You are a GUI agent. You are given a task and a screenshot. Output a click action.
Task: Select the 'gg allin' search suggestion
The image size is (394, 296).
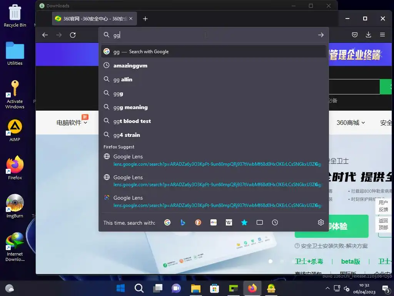point(214,79)
